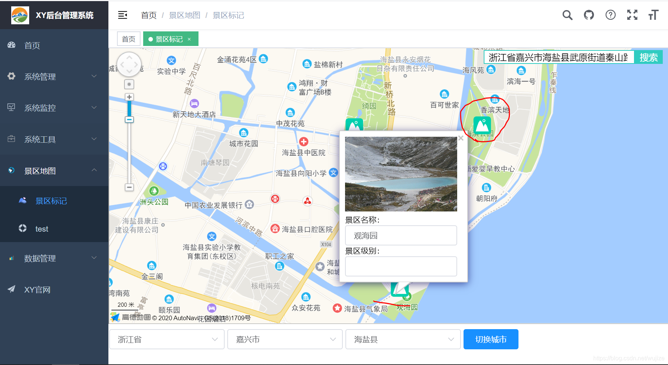Select the scenic marker near 绮园

354,124
